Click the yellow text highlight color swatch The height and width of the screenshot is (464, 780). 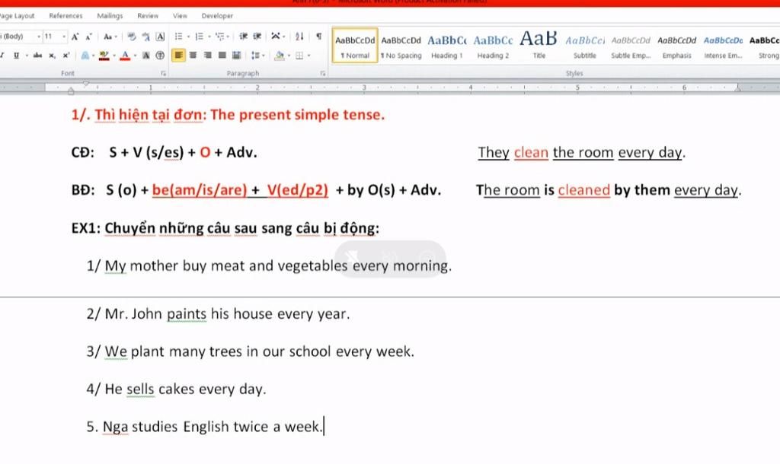104,56
